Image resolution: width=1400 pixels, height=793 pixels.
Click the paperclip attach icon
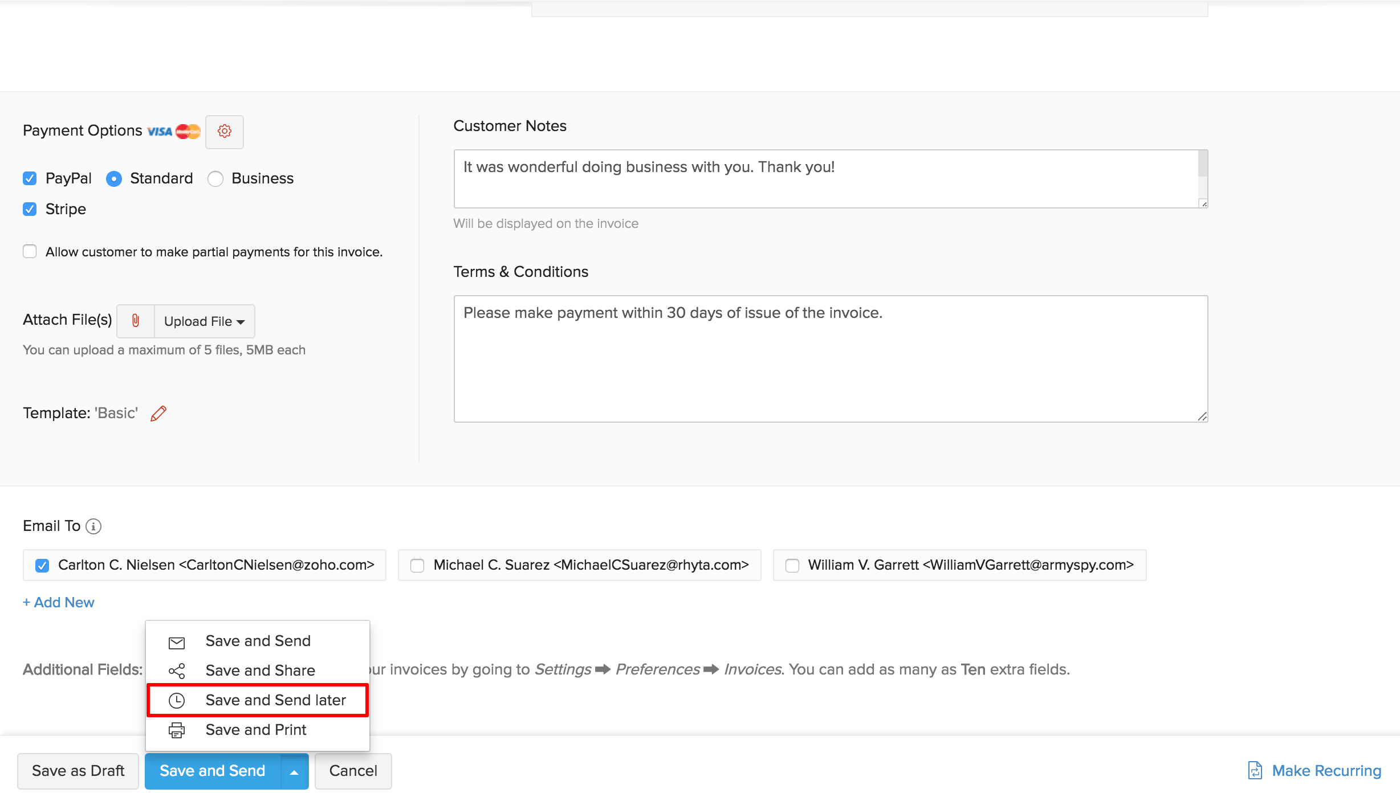136,321
